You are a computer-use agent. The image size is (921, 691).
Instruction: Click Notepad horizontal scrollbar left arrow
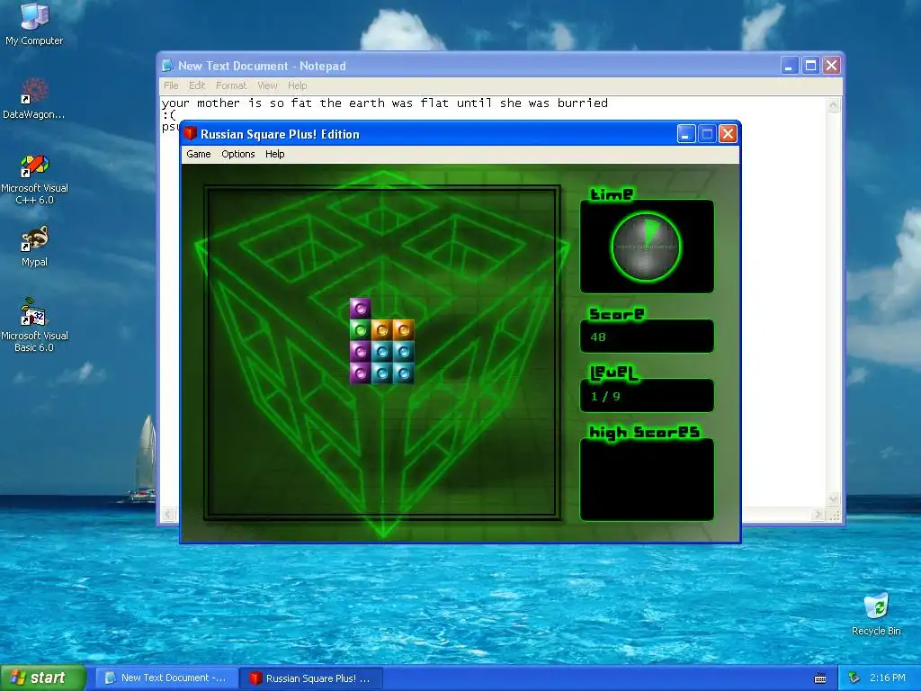tap(168, 515)
